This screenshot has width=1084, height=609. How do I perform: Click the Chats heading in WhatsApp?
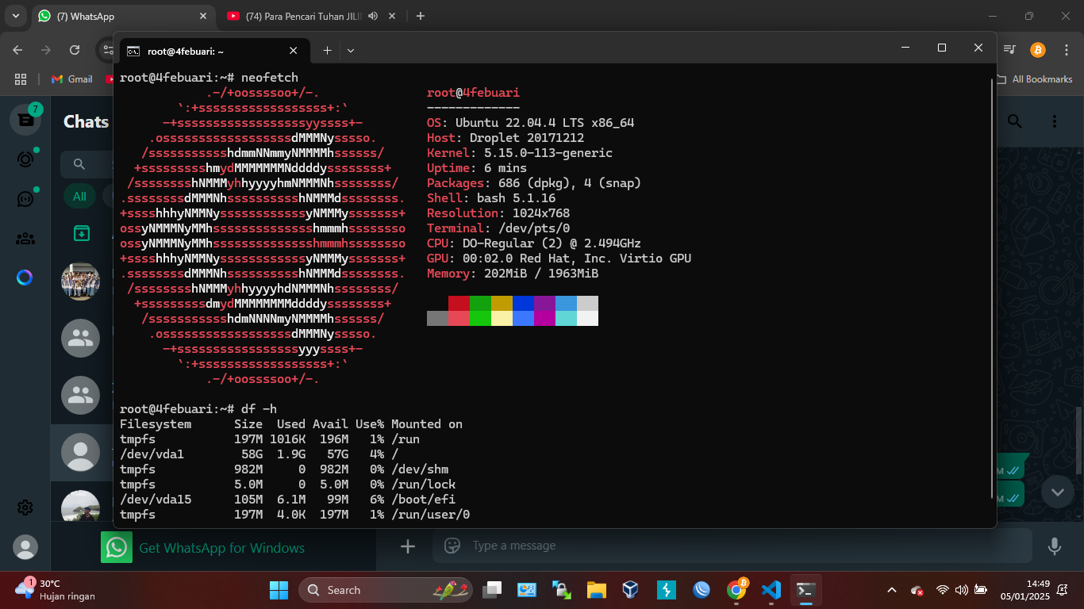[x=86, y=121]
